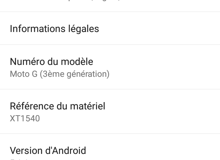Tap the 'du' in Référence du matériel
220x160 pixels.
click(63, 106)
